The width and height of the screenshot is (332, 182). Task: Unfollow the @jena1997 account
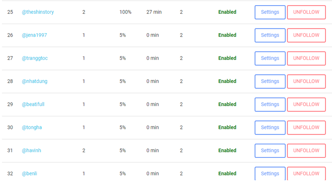click(x=306, y=35)
